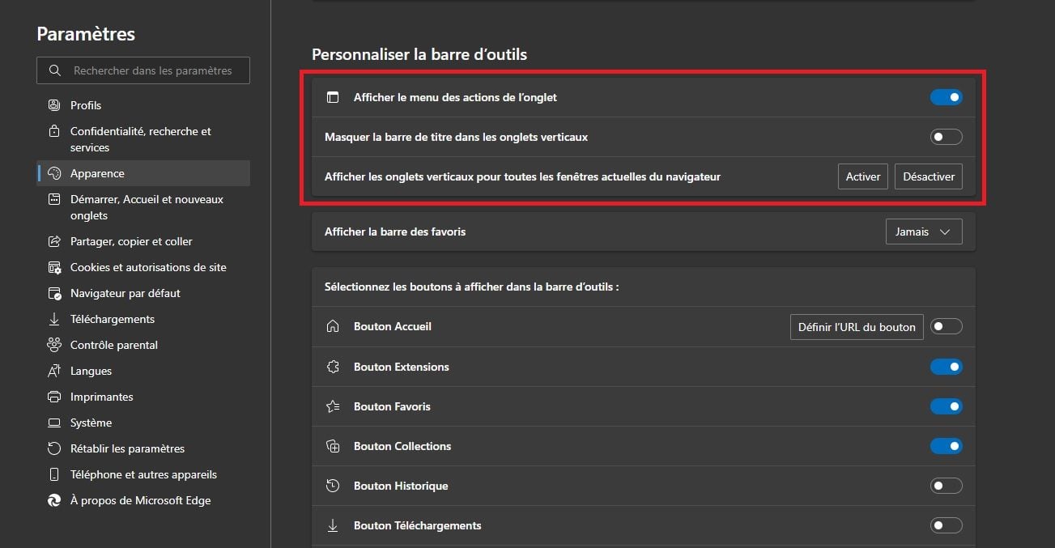Screen dimensions: 1055x548
Task: Disable the tab actions menu toggle
Action: pyautogui.click(x=946, y=97)
